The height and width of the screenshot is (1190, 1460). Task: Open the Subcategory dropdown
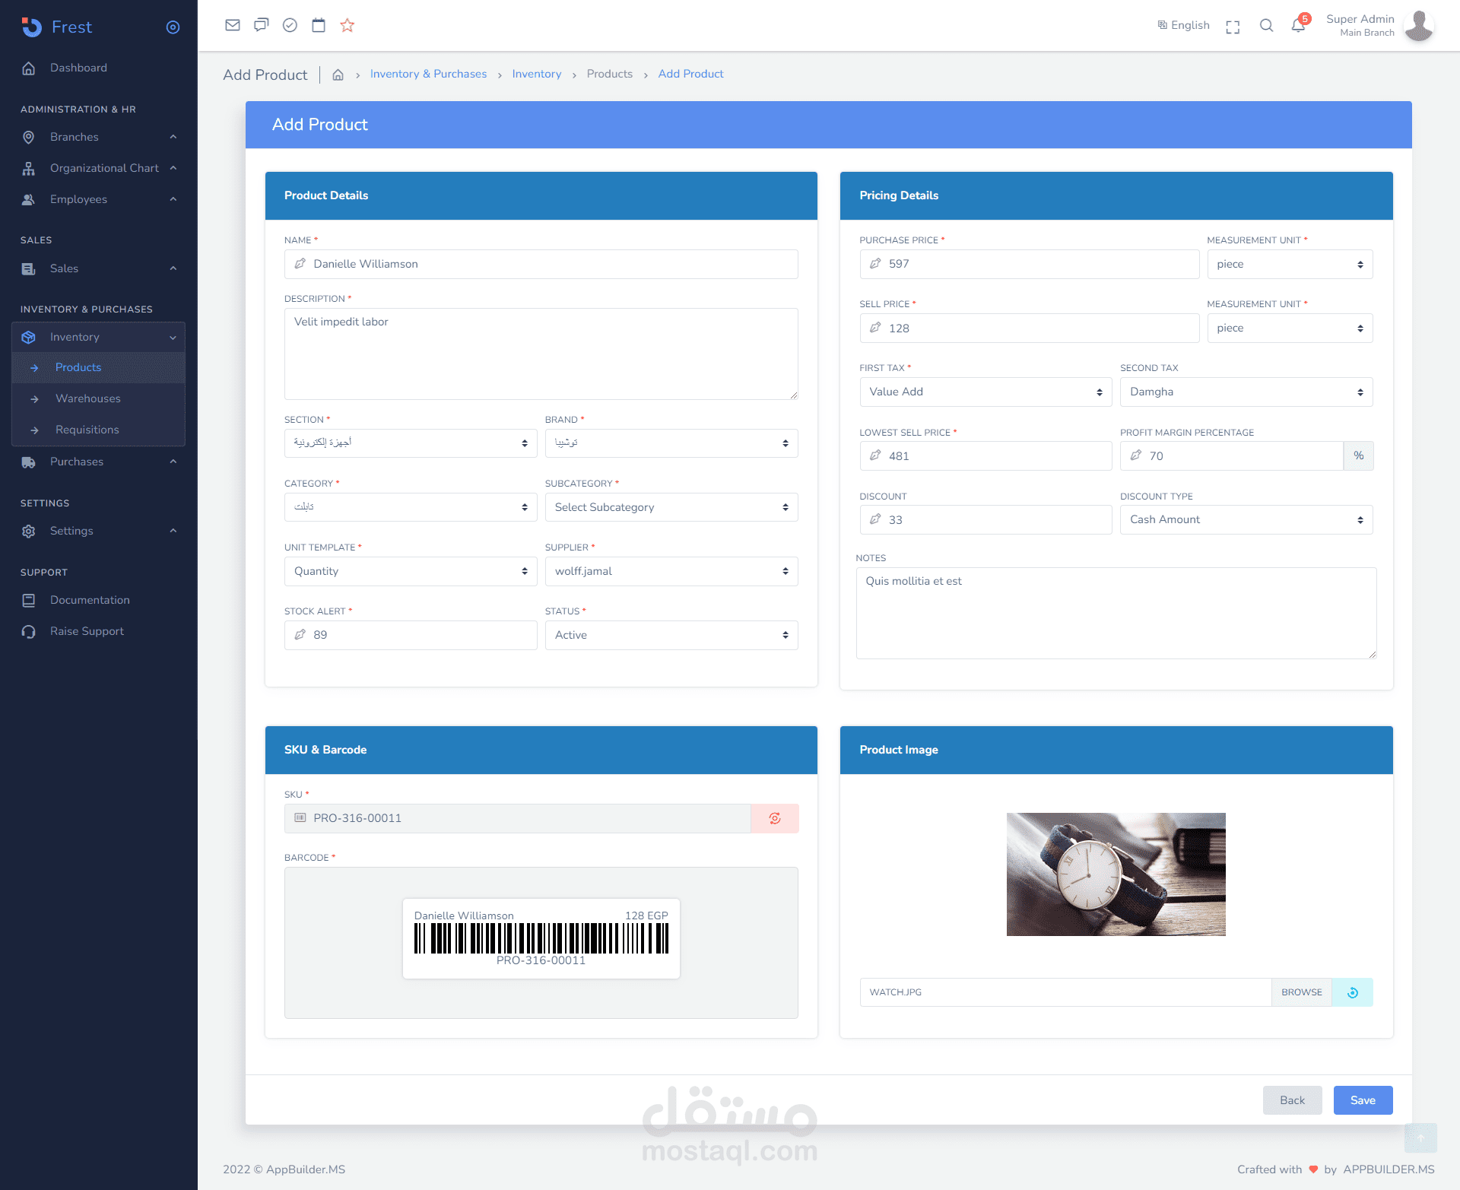click(x=671, y=507)
